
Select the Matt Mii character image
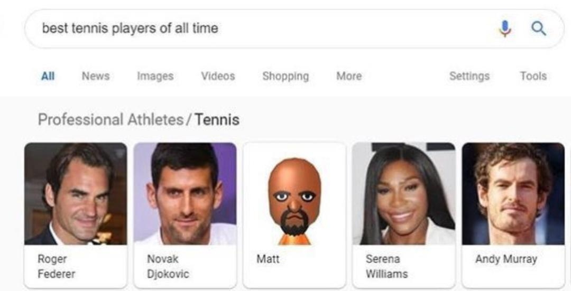click(x=294, y=194)
